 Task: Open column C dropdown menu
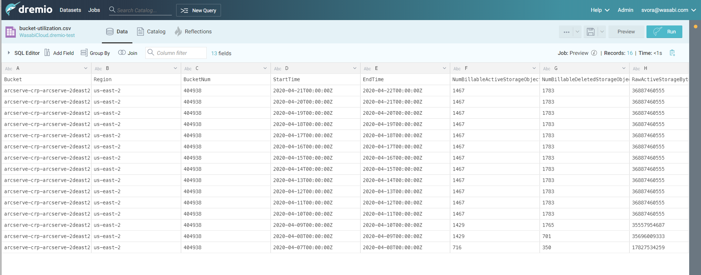coord(265,68)
